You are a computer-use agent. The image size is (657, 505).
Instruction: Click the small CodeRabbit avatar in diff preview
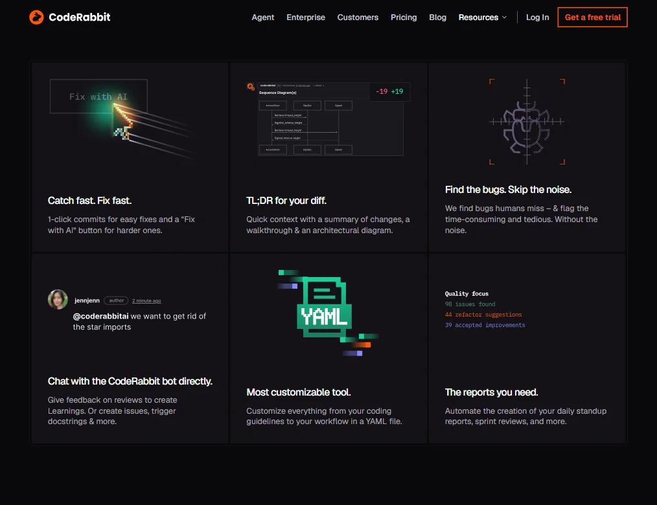click(251, 87)
